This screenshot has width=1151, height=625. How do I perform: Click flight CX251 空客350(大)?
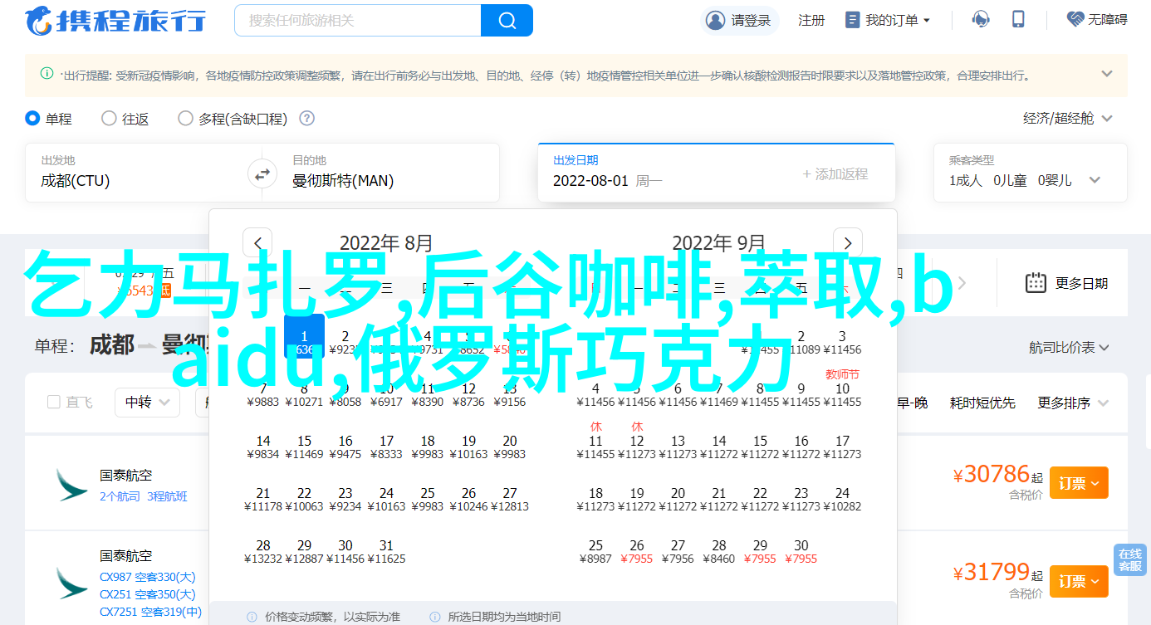click(148, 594)
